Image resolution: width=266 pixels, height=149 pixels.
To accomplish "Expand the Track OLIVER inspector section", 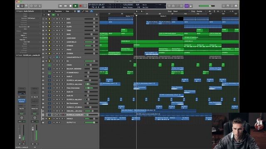I will tap(17, 55).
